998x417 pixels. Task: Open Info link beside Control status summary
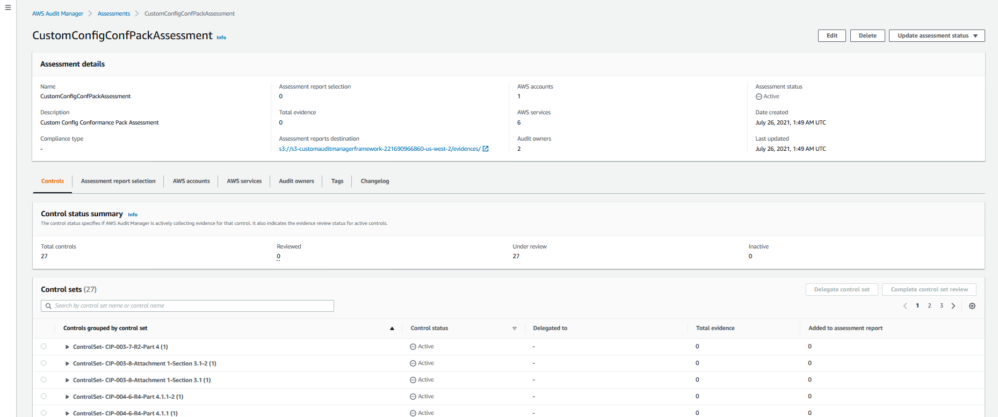(133, 215)
